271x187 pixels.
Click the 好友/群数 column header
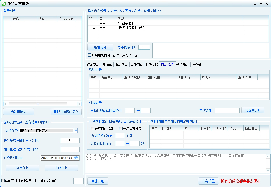67,19
